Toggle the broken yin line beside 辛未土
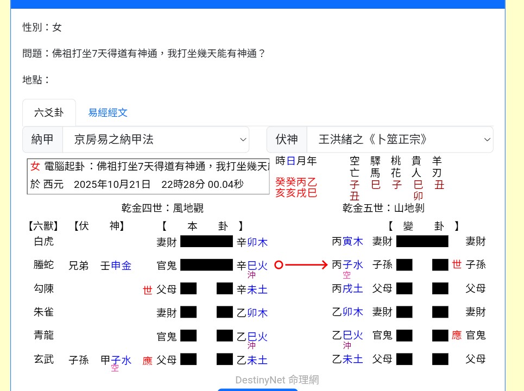 [x=206, y=289]
